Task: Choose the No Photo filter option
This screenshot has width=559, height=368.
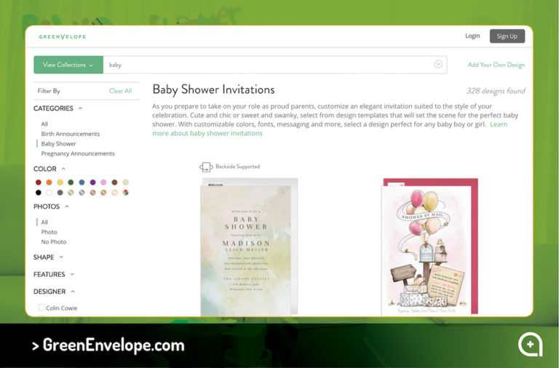Action: pos(53,242)
